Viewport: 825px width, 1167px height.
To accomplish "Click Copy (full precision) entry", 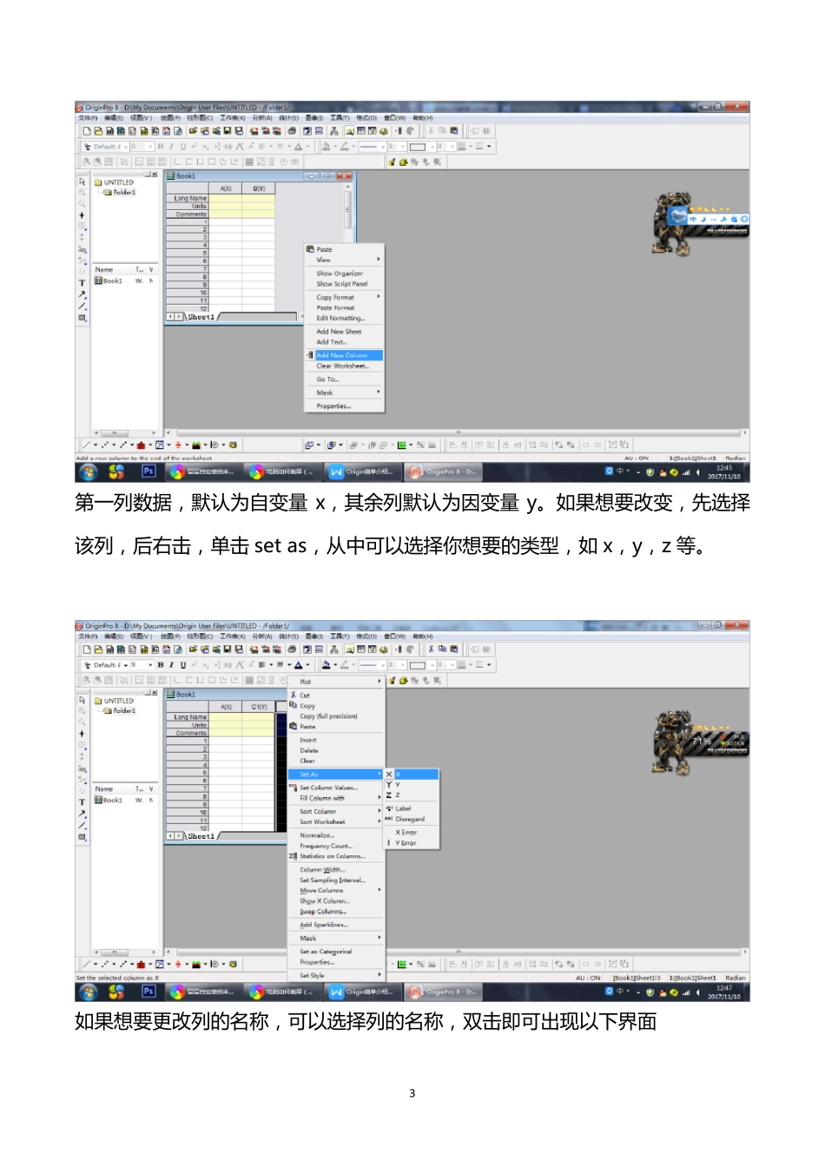I will (x=335, y=716).
